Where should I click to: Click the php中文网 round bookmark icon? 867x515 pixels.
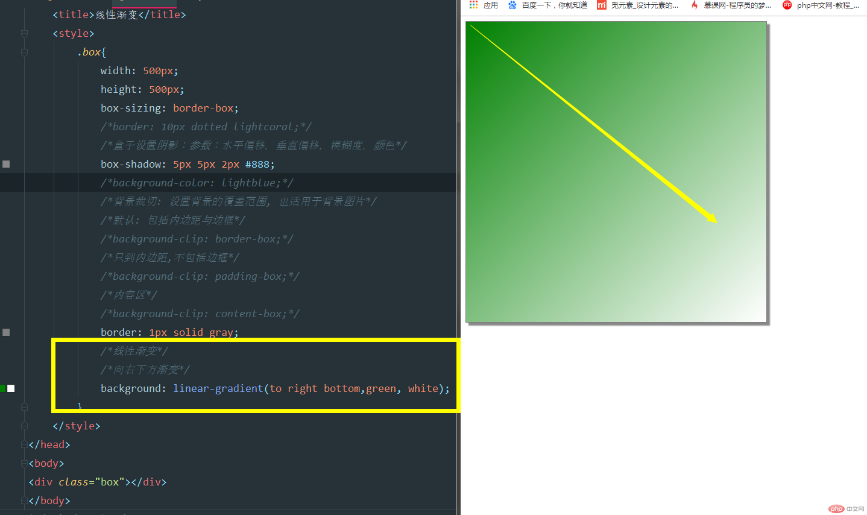(x=787, y=5)
